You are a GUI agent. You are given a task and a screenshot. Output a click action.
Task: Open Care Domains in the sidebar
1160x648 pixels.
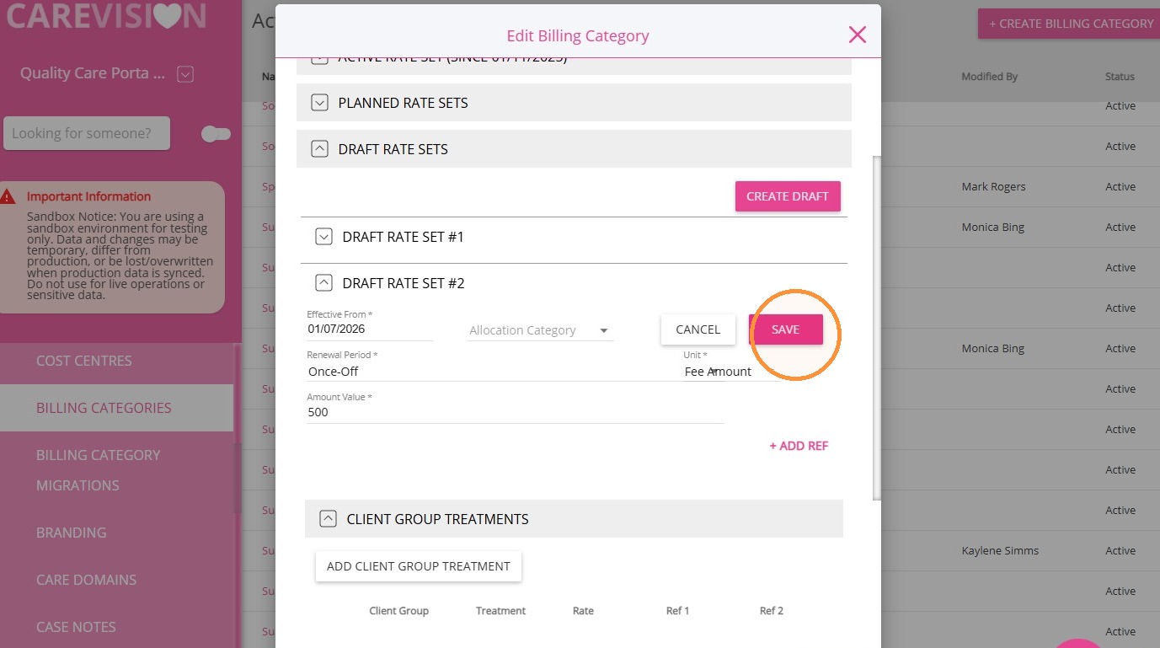click(x=86, y=580)
